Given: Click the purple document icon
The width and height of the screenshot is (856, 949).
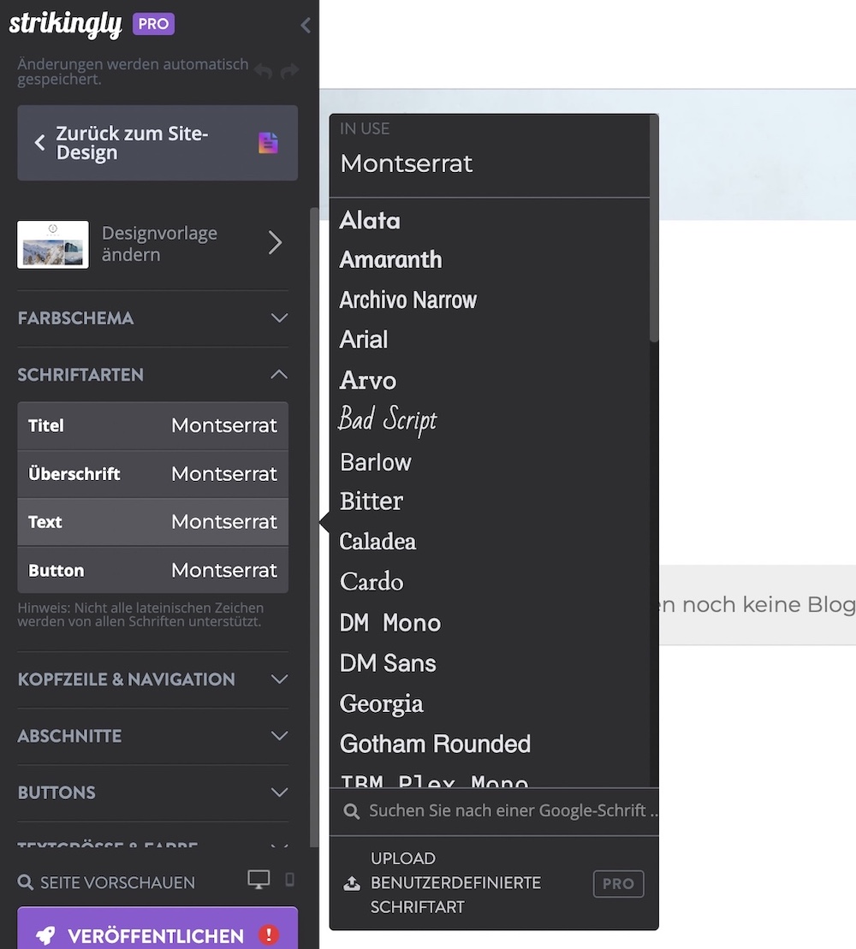Looking at the screenshot, I should (x=268, y=143).
